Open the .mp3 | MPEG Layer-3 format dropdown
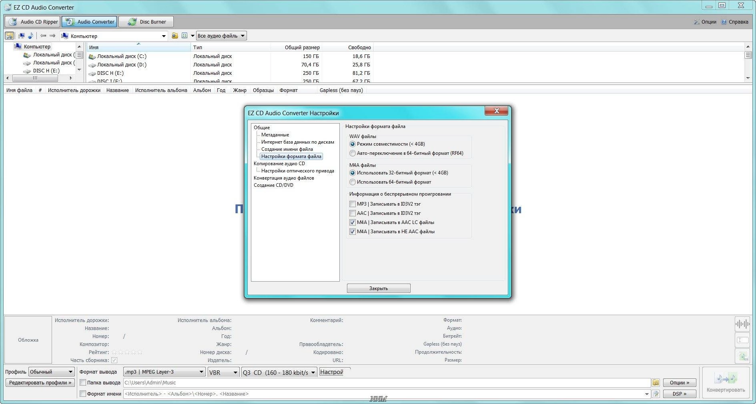This screenshot has height=404, width=756. [x=164, y=372]
